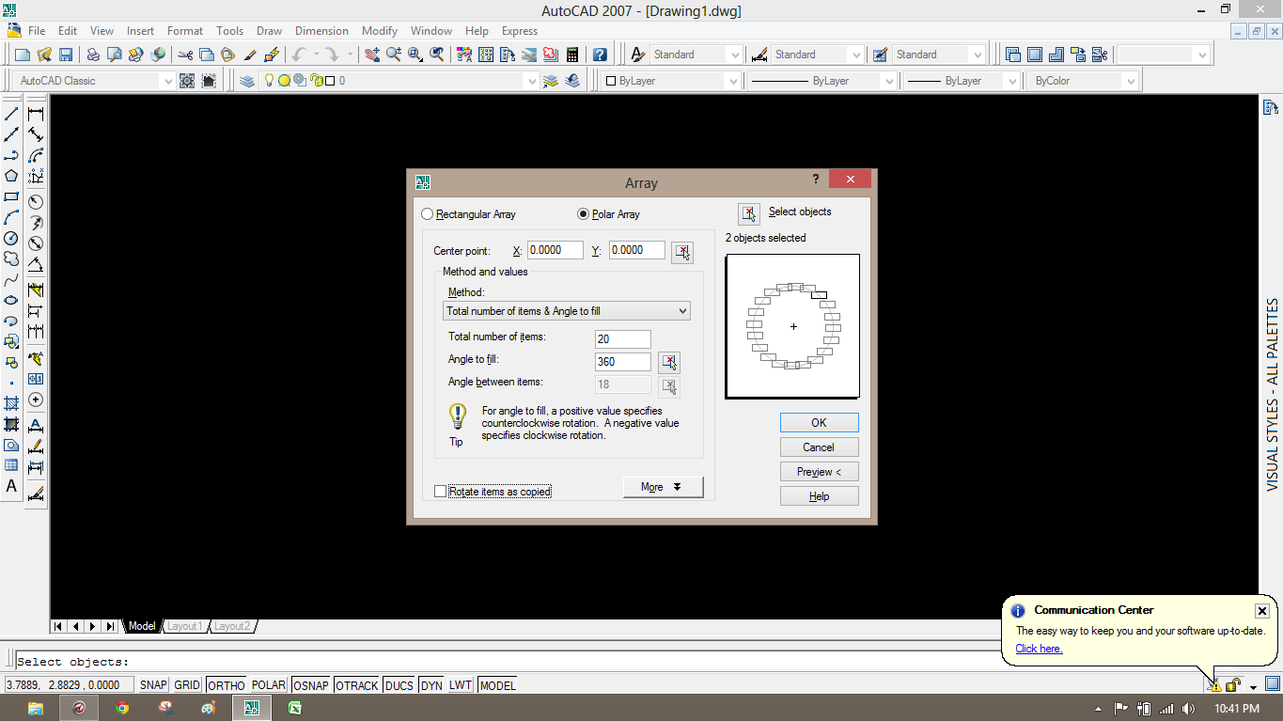
Task: Select the Rectangle tool in Draw toolbar
Action: pos(11,196)
